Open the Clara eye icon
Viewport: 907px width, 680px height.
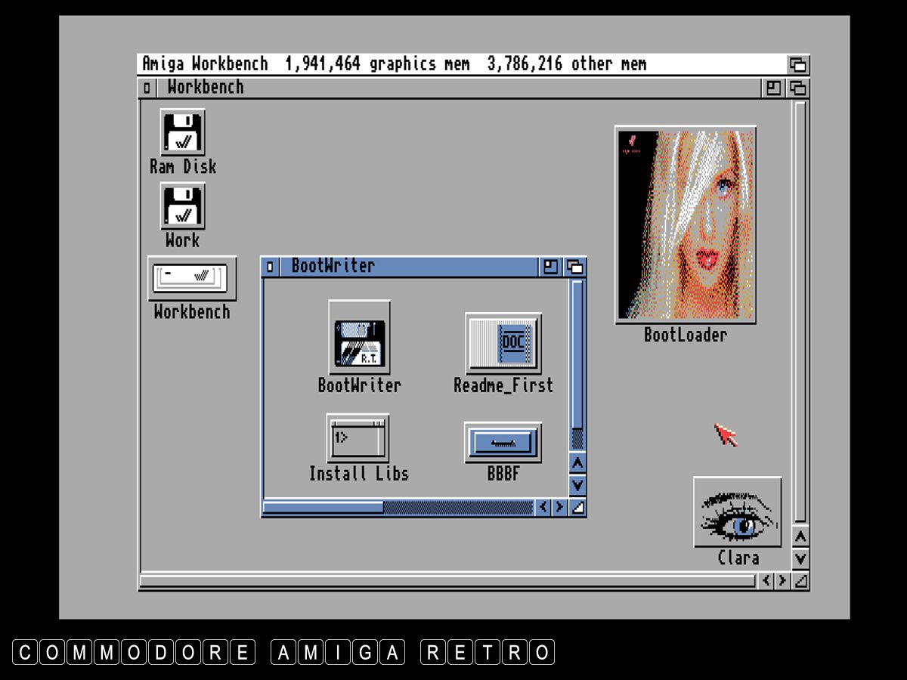click(x=737, y=512)
